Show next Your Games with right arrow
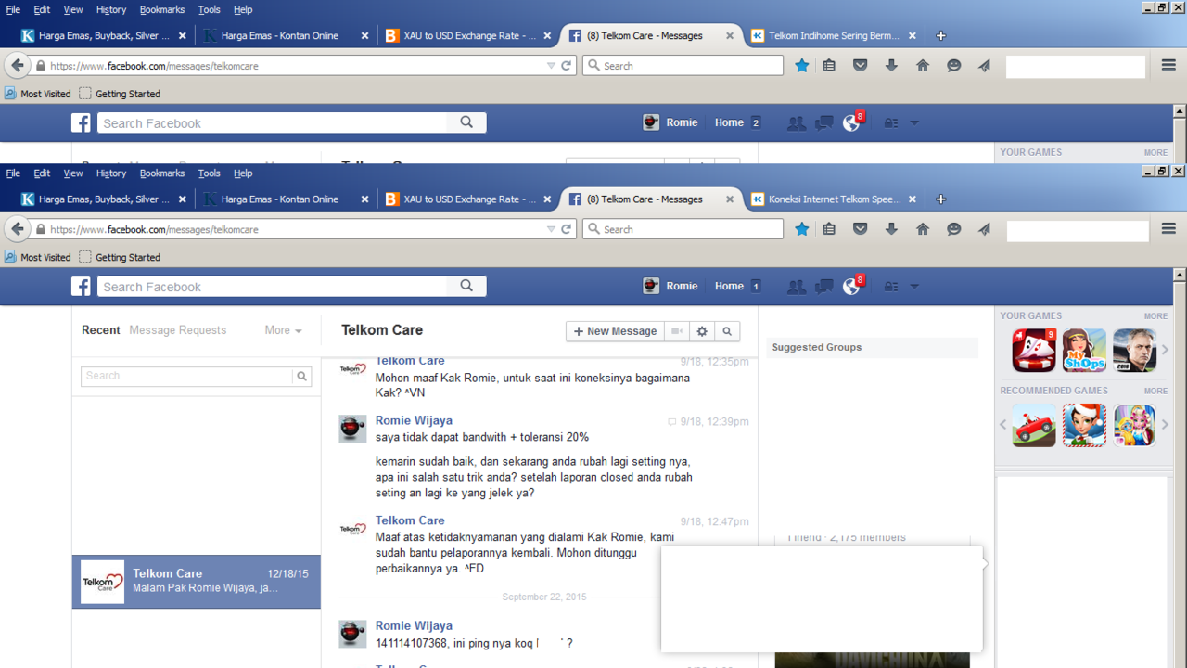The width and height of the screenshot is (1187, 668). [1166, 350]
